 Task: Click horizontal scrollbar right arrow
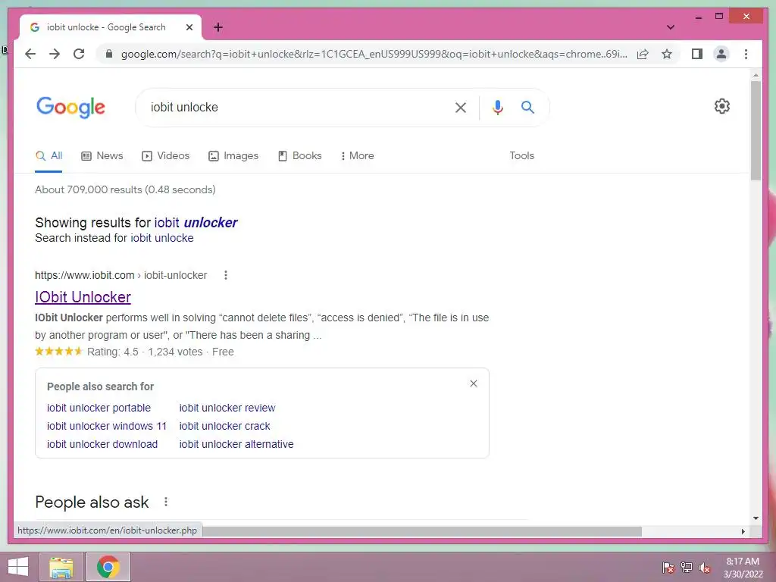click(743, 531)
